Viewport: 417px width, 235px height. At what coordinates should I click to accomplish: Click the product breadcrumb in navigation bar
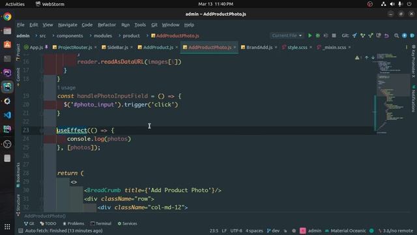pyautogui.click(x=131, y=36)
